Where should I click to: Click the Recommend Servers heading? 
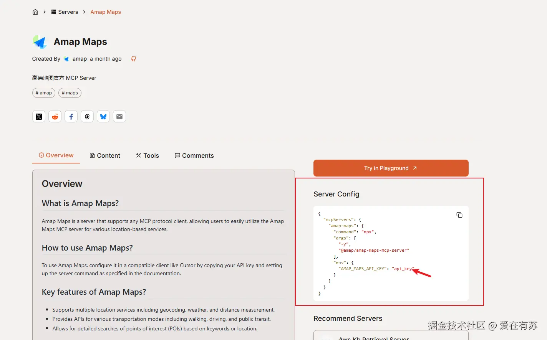click(x=348, y=319)
